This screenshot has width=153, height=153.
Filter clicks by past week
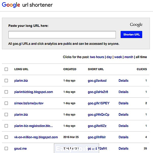118,57
